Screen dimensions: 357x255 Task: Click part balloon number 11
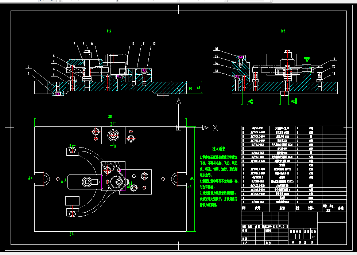(x=144, y=43)
